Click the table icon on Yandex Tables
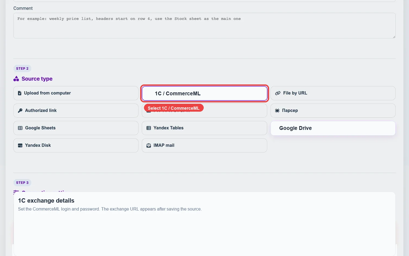409x256 pixels. click(x=149, y=128)
